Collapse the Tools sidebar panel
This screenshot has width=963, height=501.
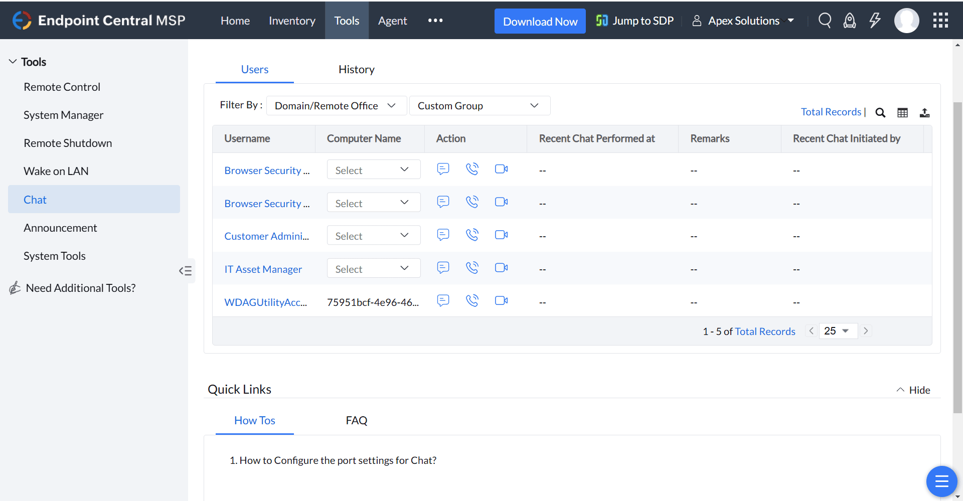coord(186,271)
